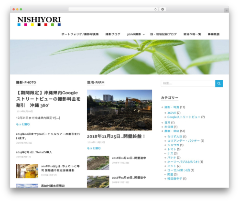Click もっと読む under the 開墾終盤 post
Screen dimensions: 239x202
tap(94, 149)
